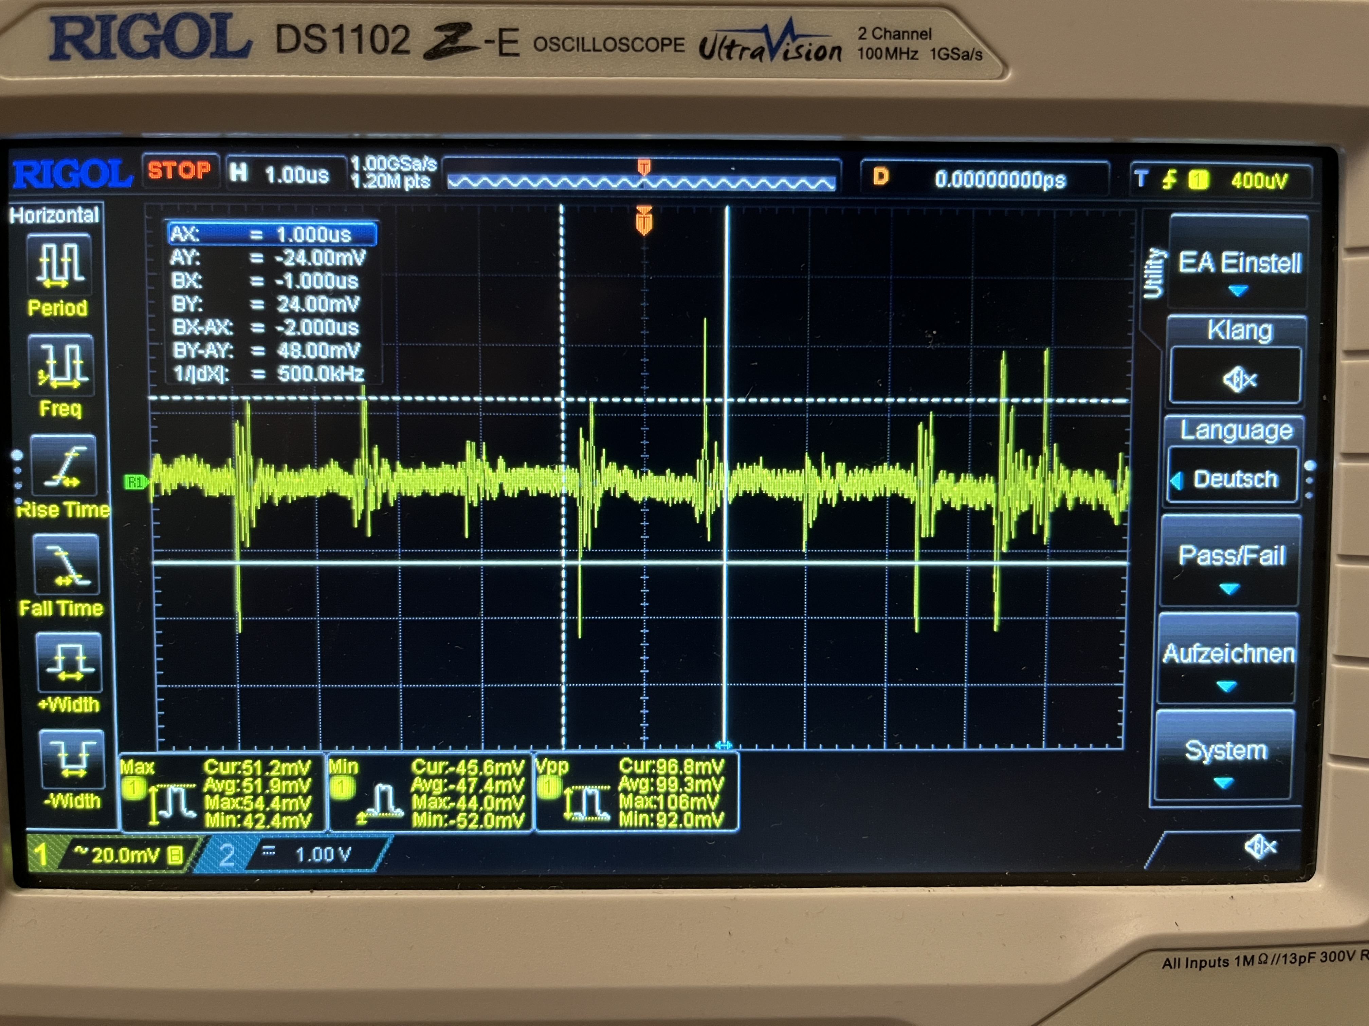This screenshot has height=1026, width=1369.
Task: Toggle the Klang sound button
Action: pos(1236,376)
